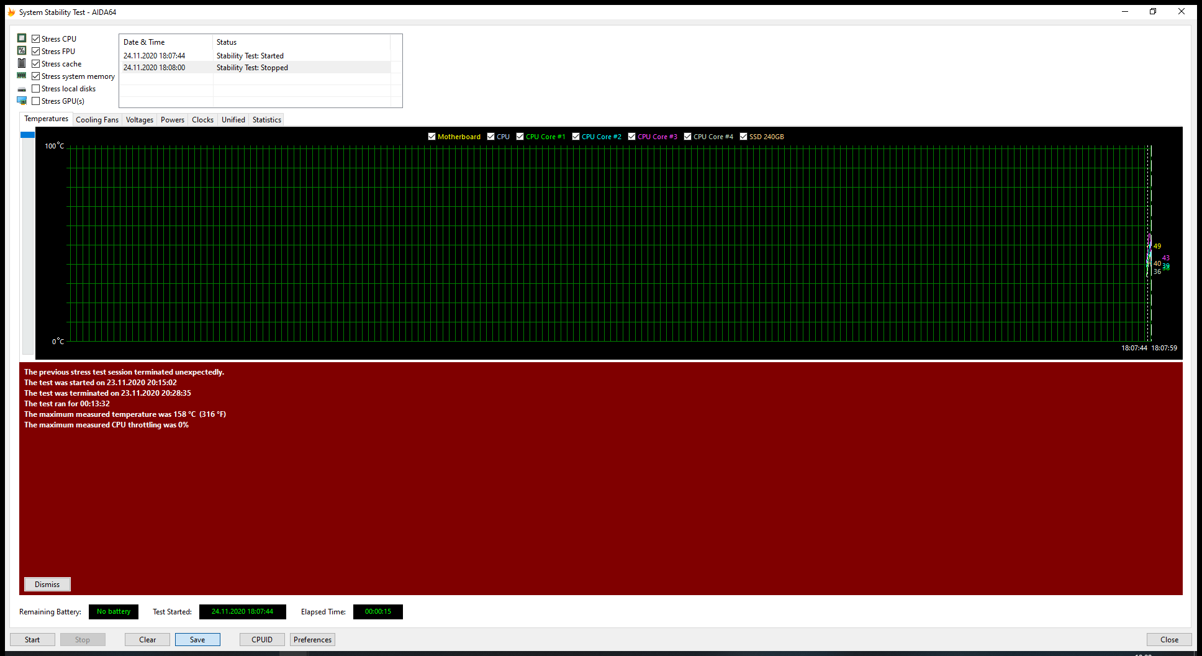Select the Stability Test: Stopped log row

(x=255, y=67)
